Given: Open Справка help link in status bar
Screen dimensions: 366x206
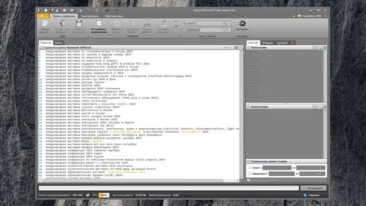Looking at the screenshot, I should pyautogui.click(x=311, y=195).
